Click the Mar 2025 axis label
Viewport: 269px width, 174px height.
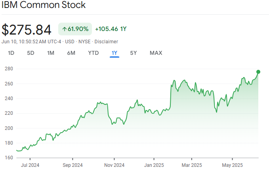pos(192,165)
